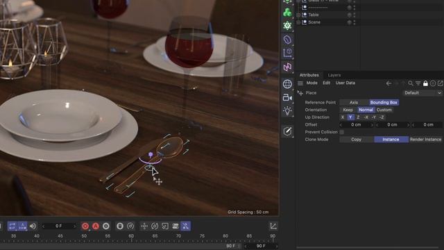This screenshot has height=250, width=444.
Task: Set Reference Point to Bounding Box
Action: pos(384,102)
